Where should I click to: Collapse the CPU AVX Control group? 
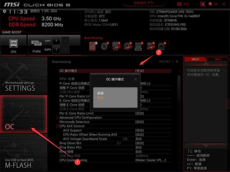pyautogui.click(x=57, y=126)
